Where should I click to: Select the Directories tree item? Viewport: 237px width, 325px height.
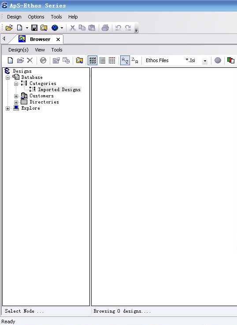(44, 102)
